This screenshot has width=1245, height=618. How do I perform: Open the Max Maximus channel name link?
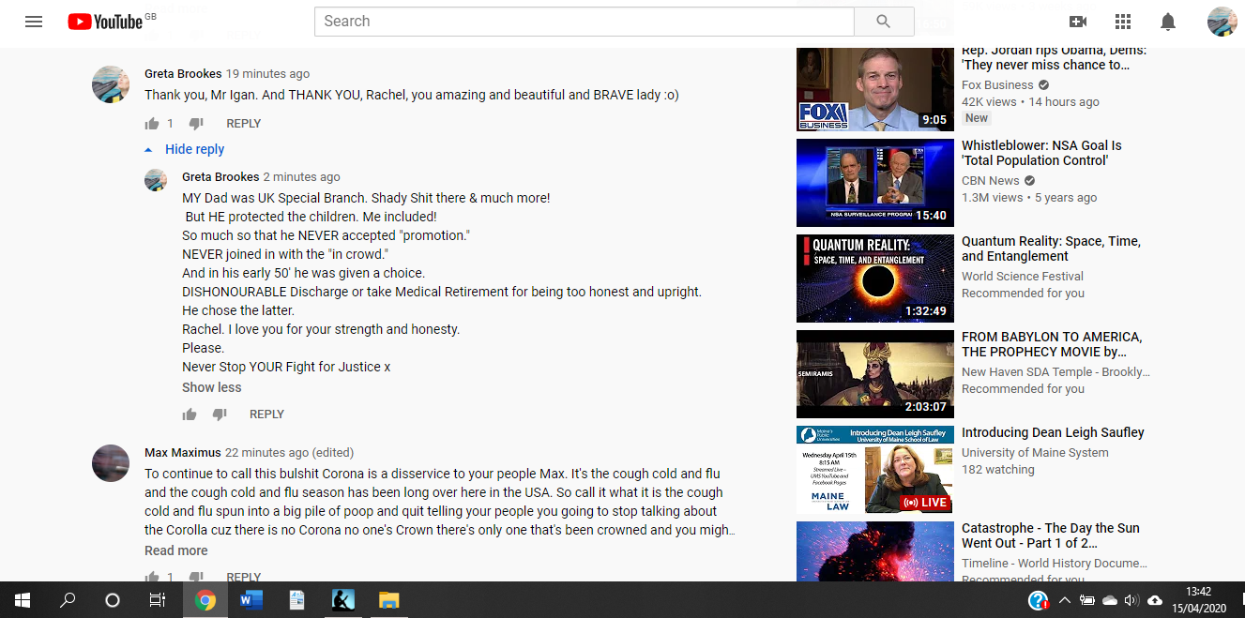tap(182, 453)
